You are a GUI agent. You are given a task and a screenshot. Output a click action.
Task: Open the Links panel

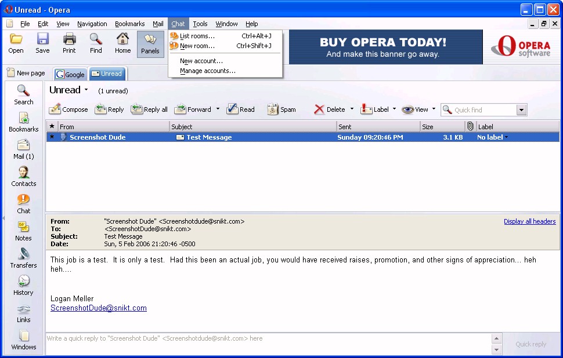pos(24,313)
